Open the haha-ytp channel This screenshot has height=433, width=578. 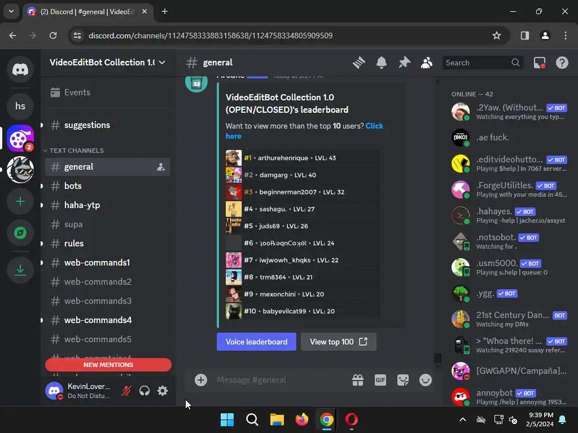click(x=108, y=205)
